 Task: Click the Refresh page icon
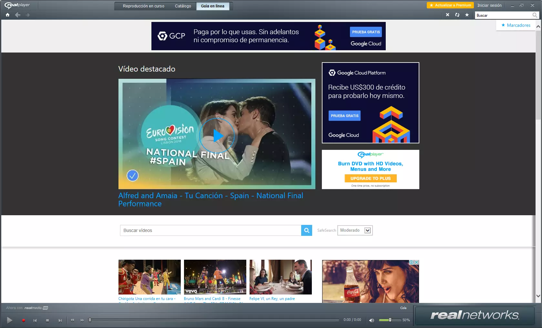click(x=457, y=15)
